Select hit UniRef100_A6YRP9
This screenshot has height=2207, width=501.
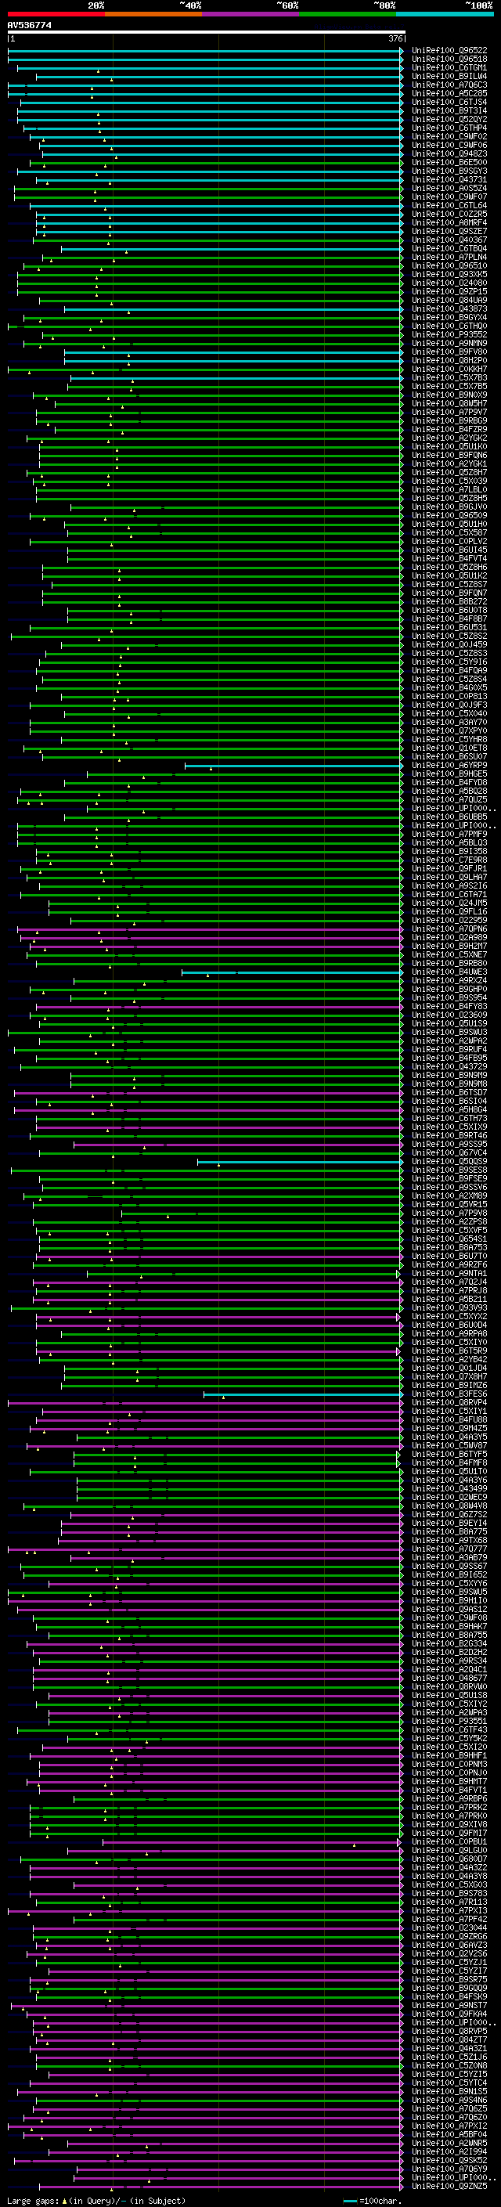tap(449, 765)
